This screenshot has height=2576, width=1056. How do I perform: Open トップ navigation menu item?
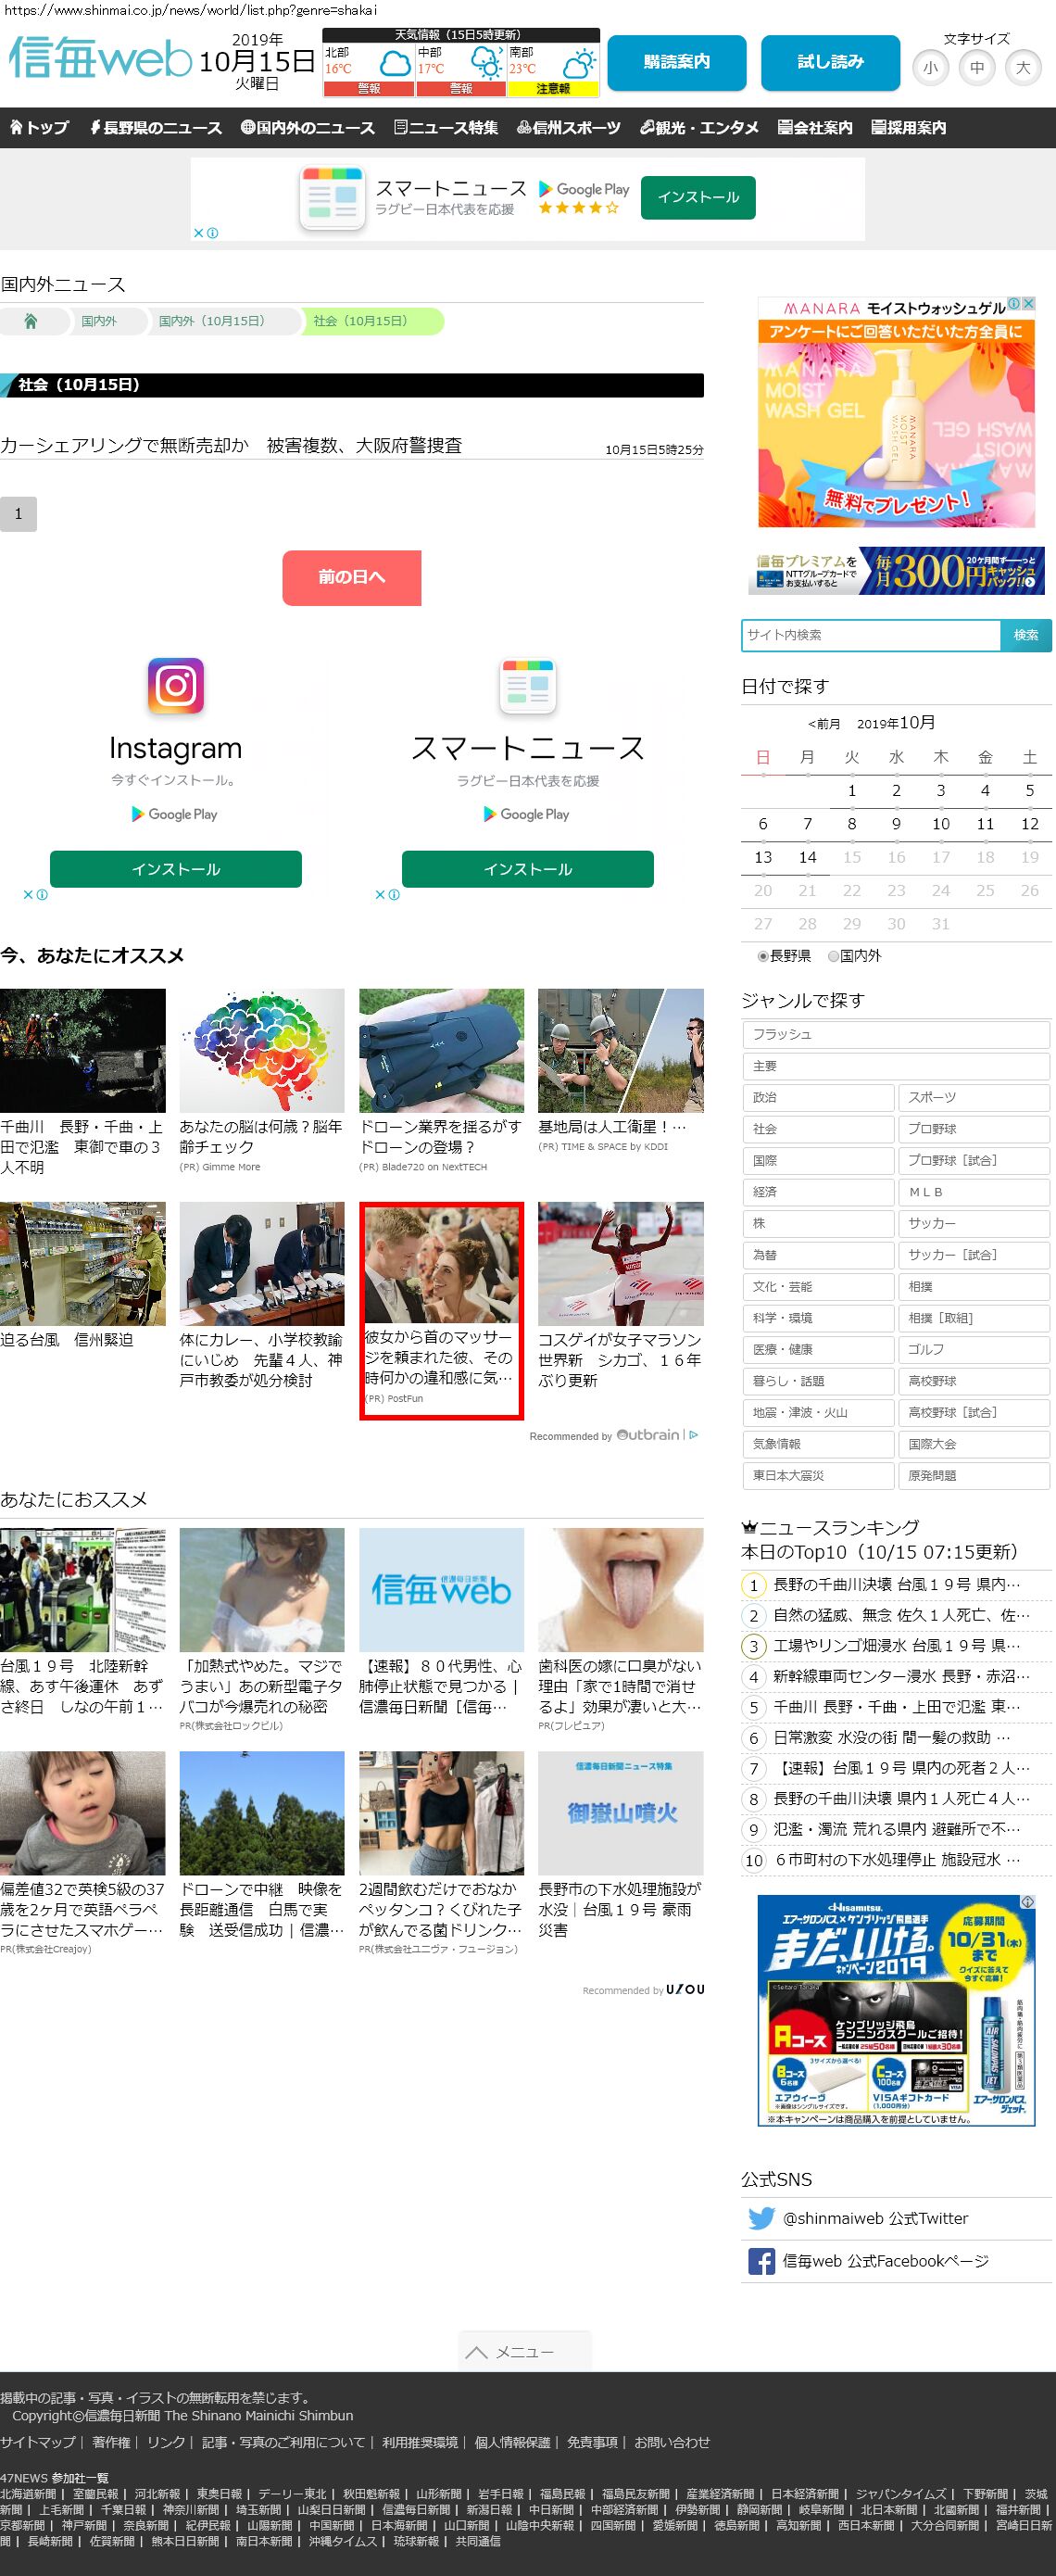(x=39, y=128)
